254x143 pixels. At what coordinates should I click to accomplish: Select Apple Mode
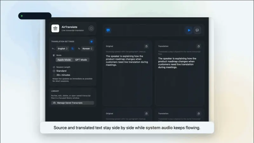(x=64, y=60)
